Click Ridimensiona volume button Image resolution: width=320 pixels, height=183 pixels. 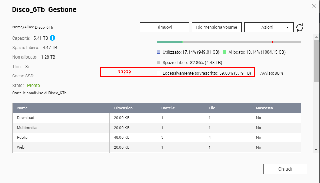pos(216,27)
